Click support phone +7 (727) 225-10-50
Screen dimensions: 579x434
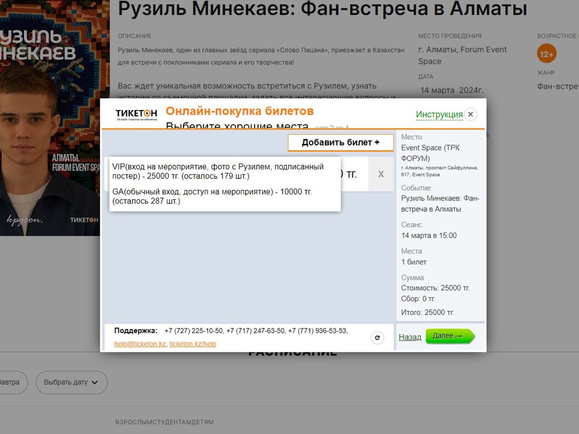[194, 331]
